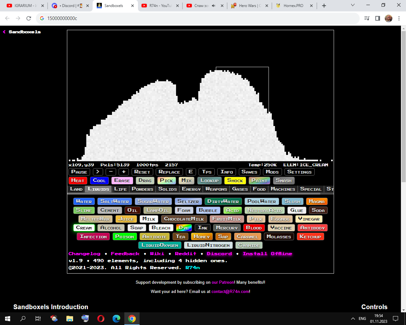Step one frame with the > button
406x325 pixels.
[98, 172]
